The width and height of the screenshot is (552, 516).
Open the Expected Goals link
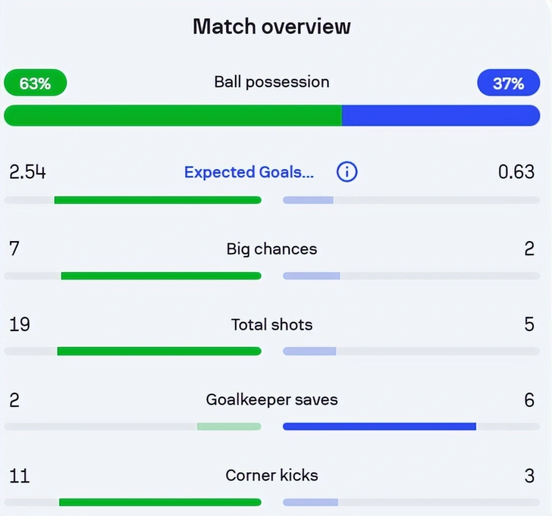pos(249,172)
